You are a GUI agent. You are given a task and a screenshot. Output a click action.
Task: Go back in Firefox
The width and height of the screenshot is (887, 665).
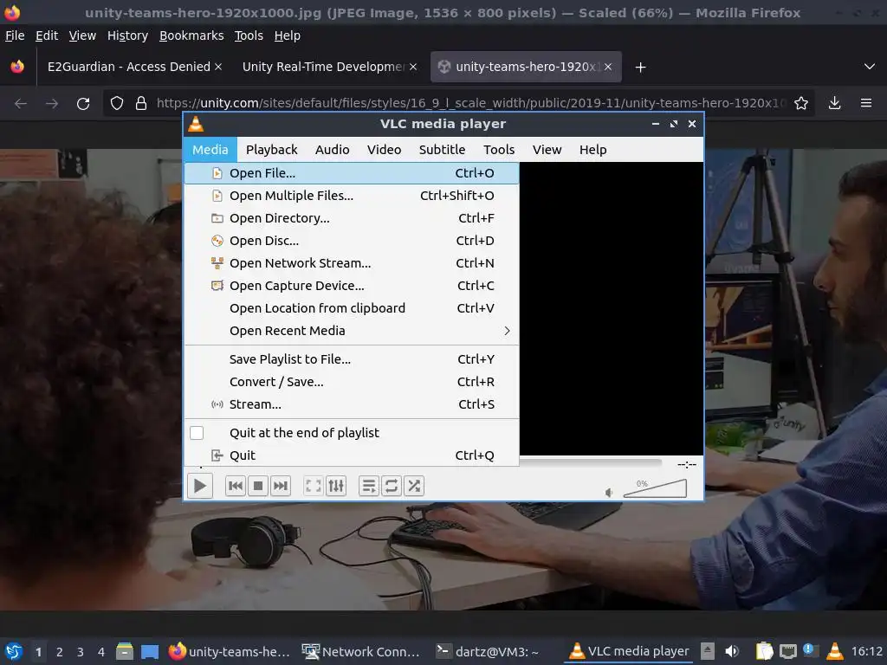pos(21,104)
